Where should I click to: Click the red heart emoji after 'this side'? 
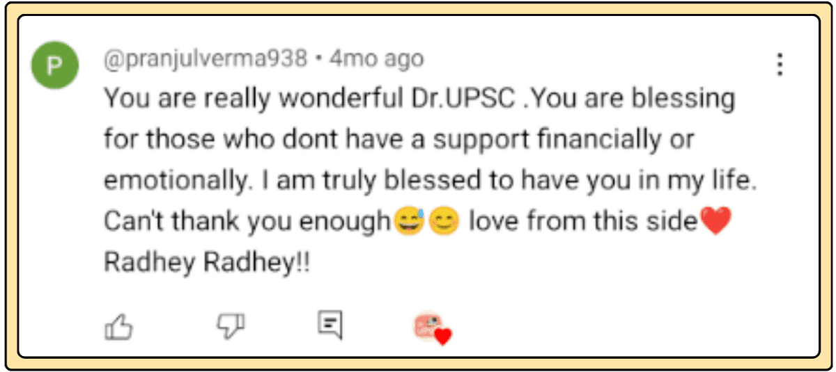point(715,223)
